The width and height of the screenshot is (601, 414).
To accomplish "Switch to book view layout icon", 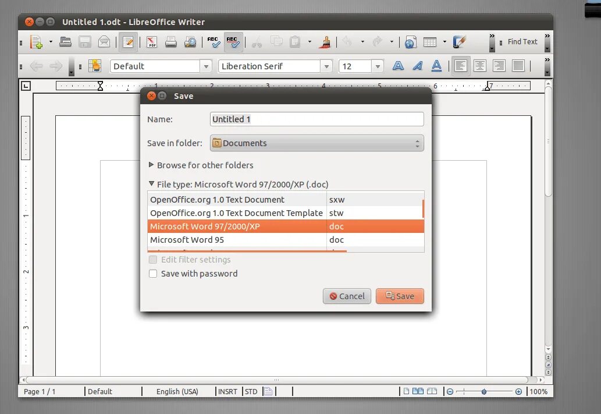I will [x=432, y=391].
